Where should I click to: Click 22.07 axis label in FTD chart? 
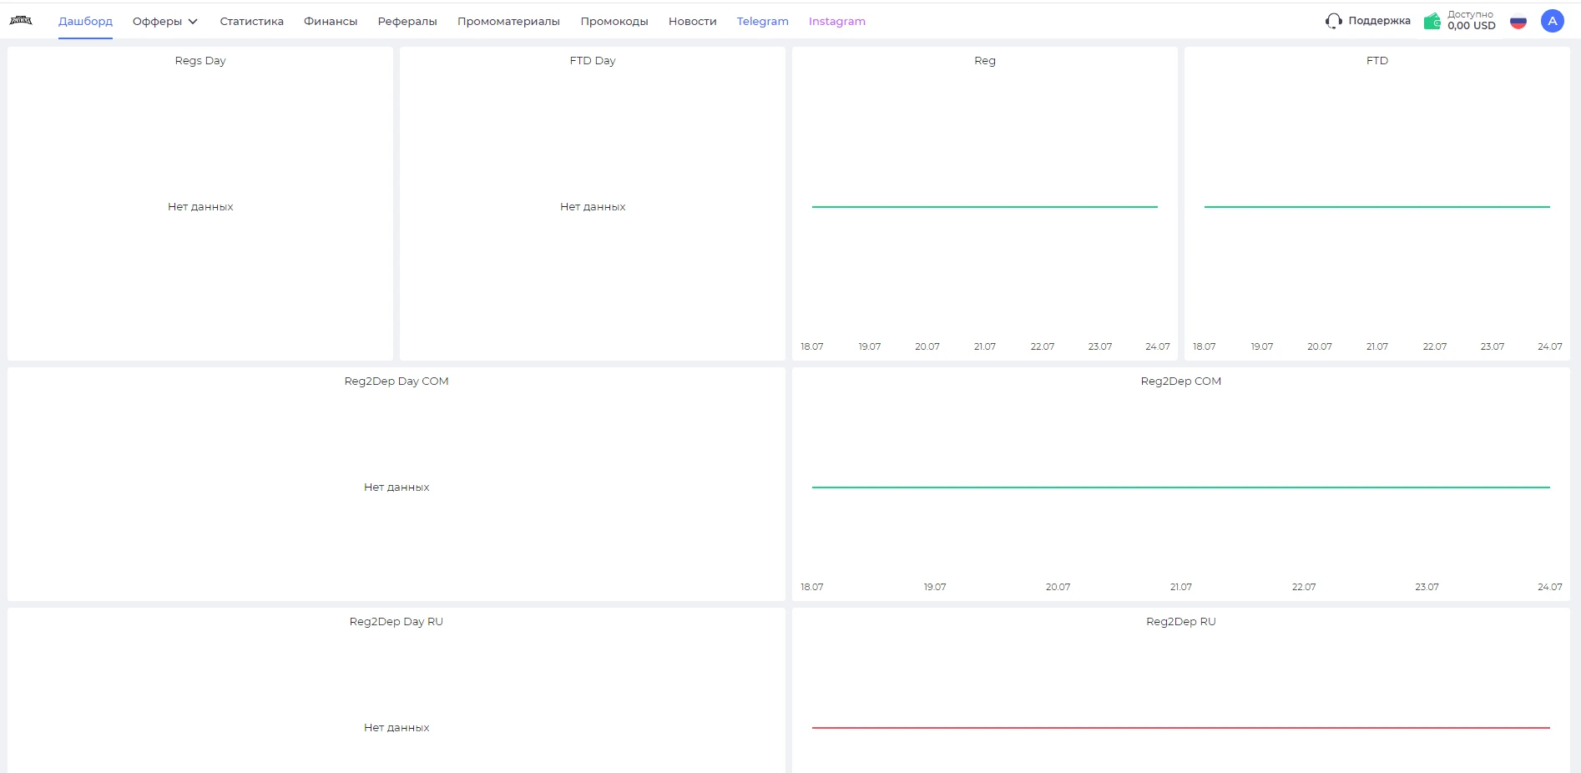(1435, 346)
